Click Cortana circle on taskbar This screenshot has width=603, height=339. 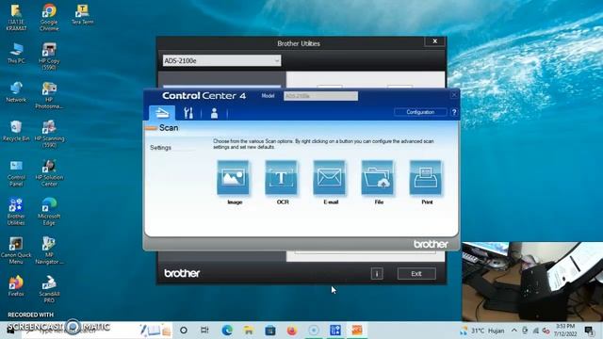click(184, 331)
